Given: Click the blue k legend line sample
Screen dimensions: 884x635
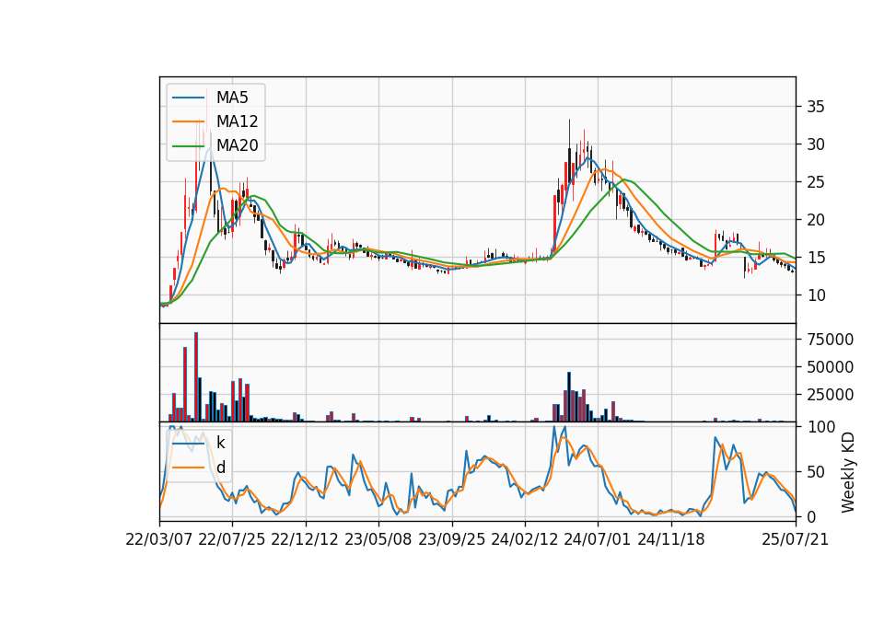Looking at the screenshot, I should point(188,443).
